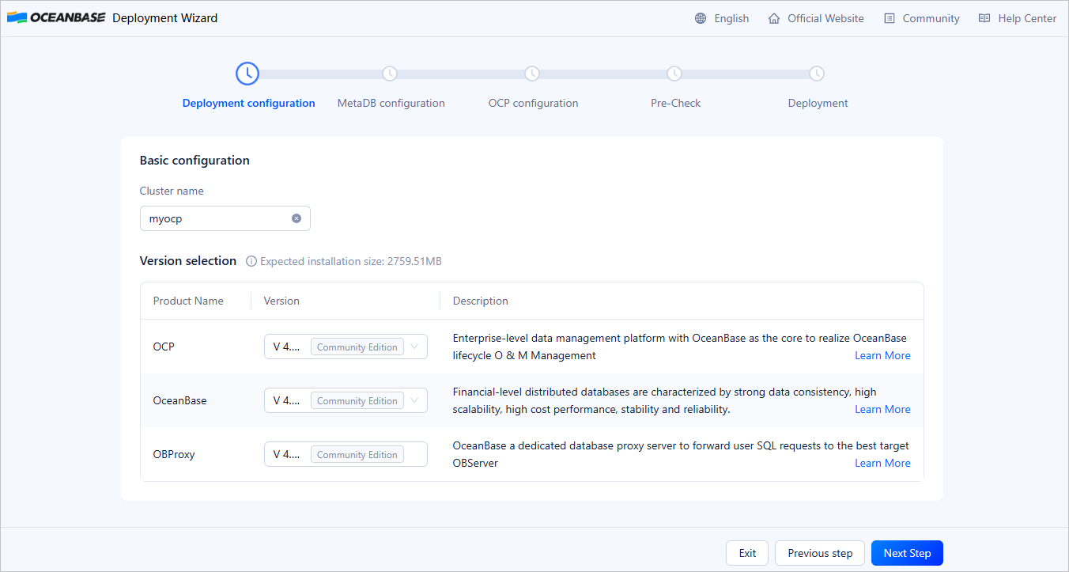Open Learn More for OCP
This screenshot has height=572, width=1069.
882,355
